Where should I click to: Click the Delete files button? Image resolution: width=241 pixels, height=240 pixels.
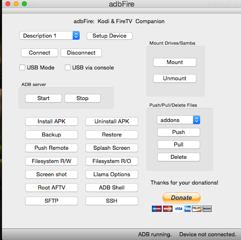pyautogui.click(x=178, y=157)
